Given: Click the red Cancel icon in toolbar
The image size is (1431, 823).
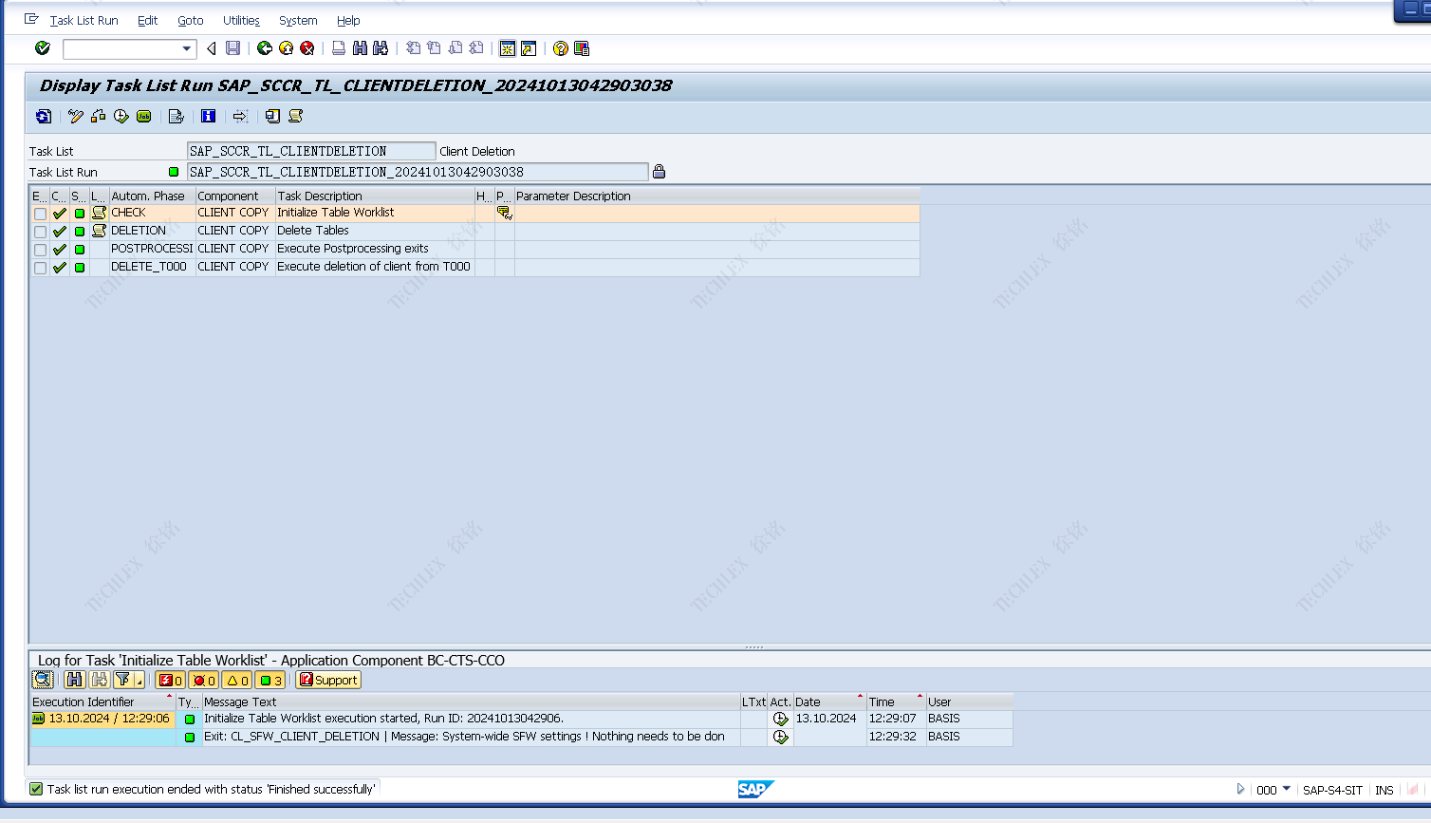Looking at the screenshot, I should [x=307, y=48].
